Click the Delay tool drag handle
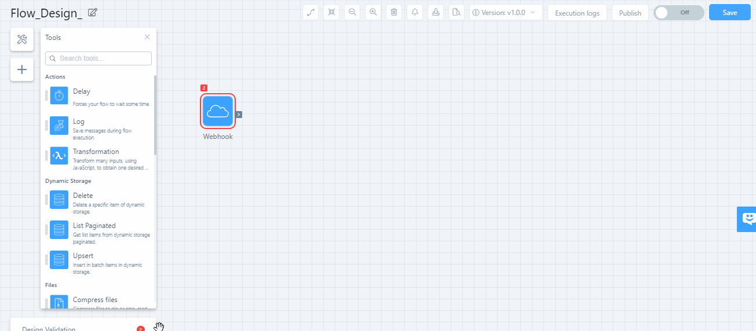756x331 pixels. 46,96
